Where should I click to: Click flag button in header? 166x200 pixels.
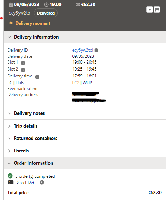[x=157, y=9]
